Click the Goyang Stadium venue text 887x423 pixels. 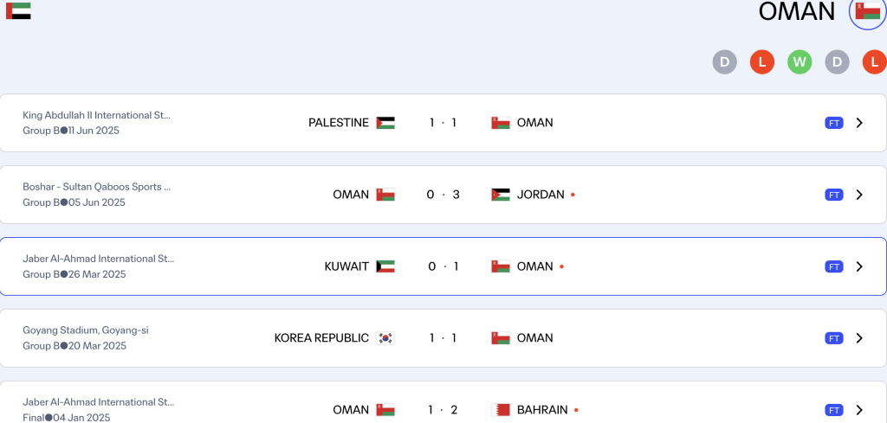(86, 330)
